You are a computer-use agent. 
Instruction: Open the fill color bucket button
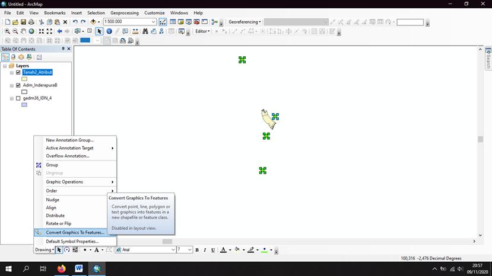pos(237,250)
